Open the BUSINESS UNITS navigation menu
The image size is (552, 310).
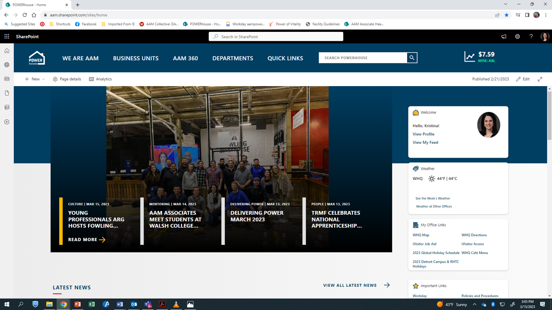pyautogui.click(x=135, y=58)
